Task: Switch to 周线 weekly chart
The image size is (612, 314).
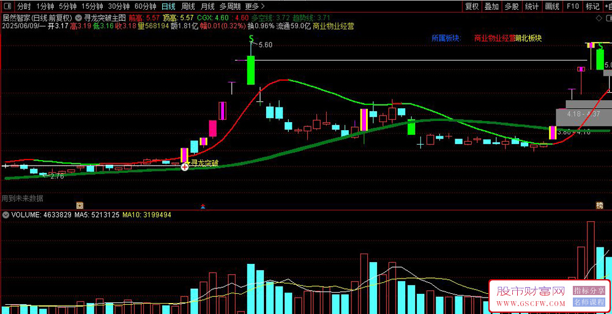Action: (188, 6)
